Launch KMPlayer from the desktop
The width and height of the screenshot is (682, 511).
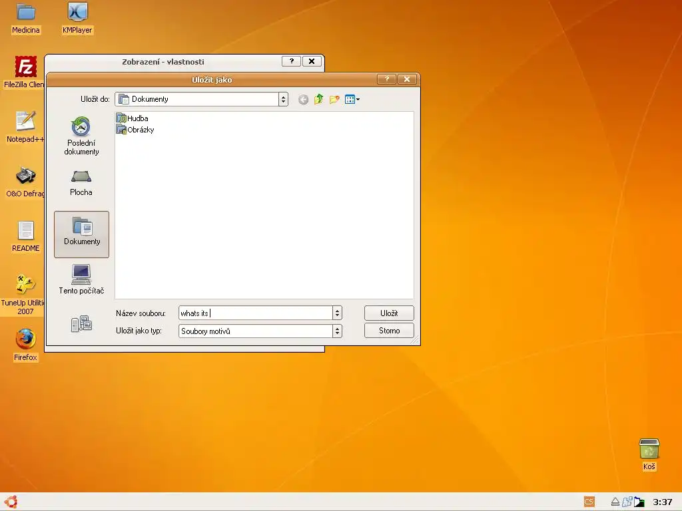point(77,18)
